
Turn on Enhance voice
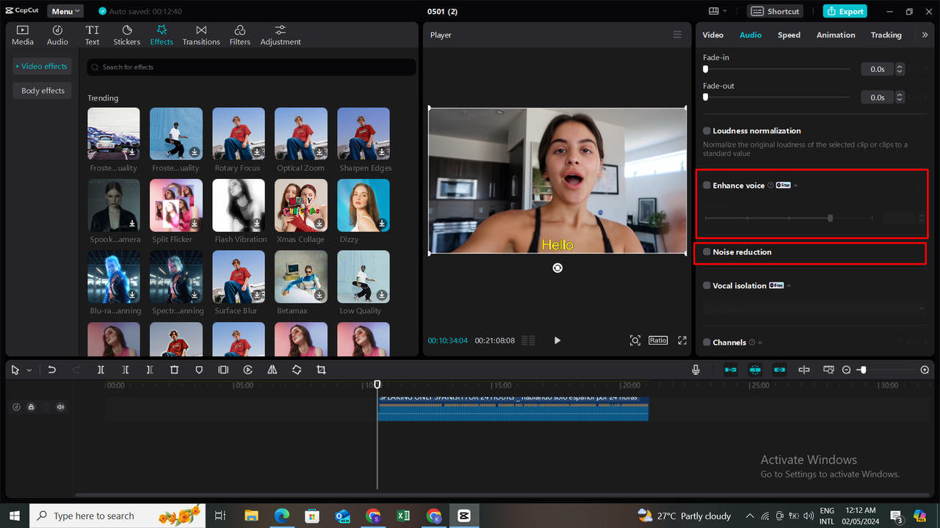coord(706,185)
